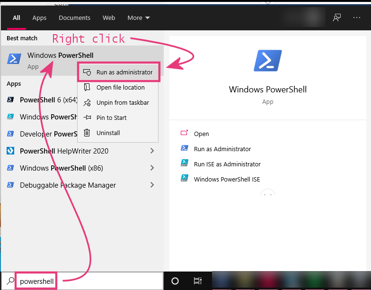Switch to the Web search tab
This screenshot has width=371, height=290.
point(109,18)
